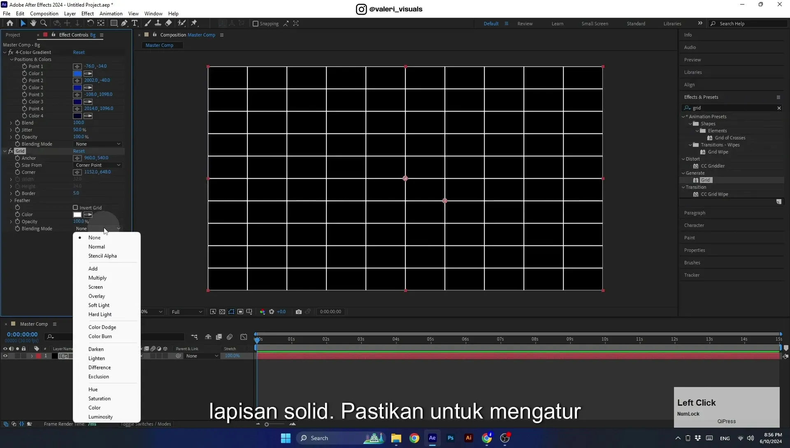Expand Bg layer properties in timeline
Image resolution: width=790 pixels, height=448 pixels.
point(32,356)
